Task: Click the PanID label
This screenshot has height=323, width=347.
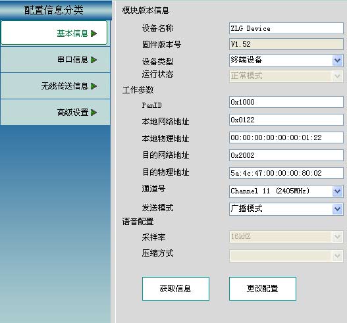Action: pos(152,105)
